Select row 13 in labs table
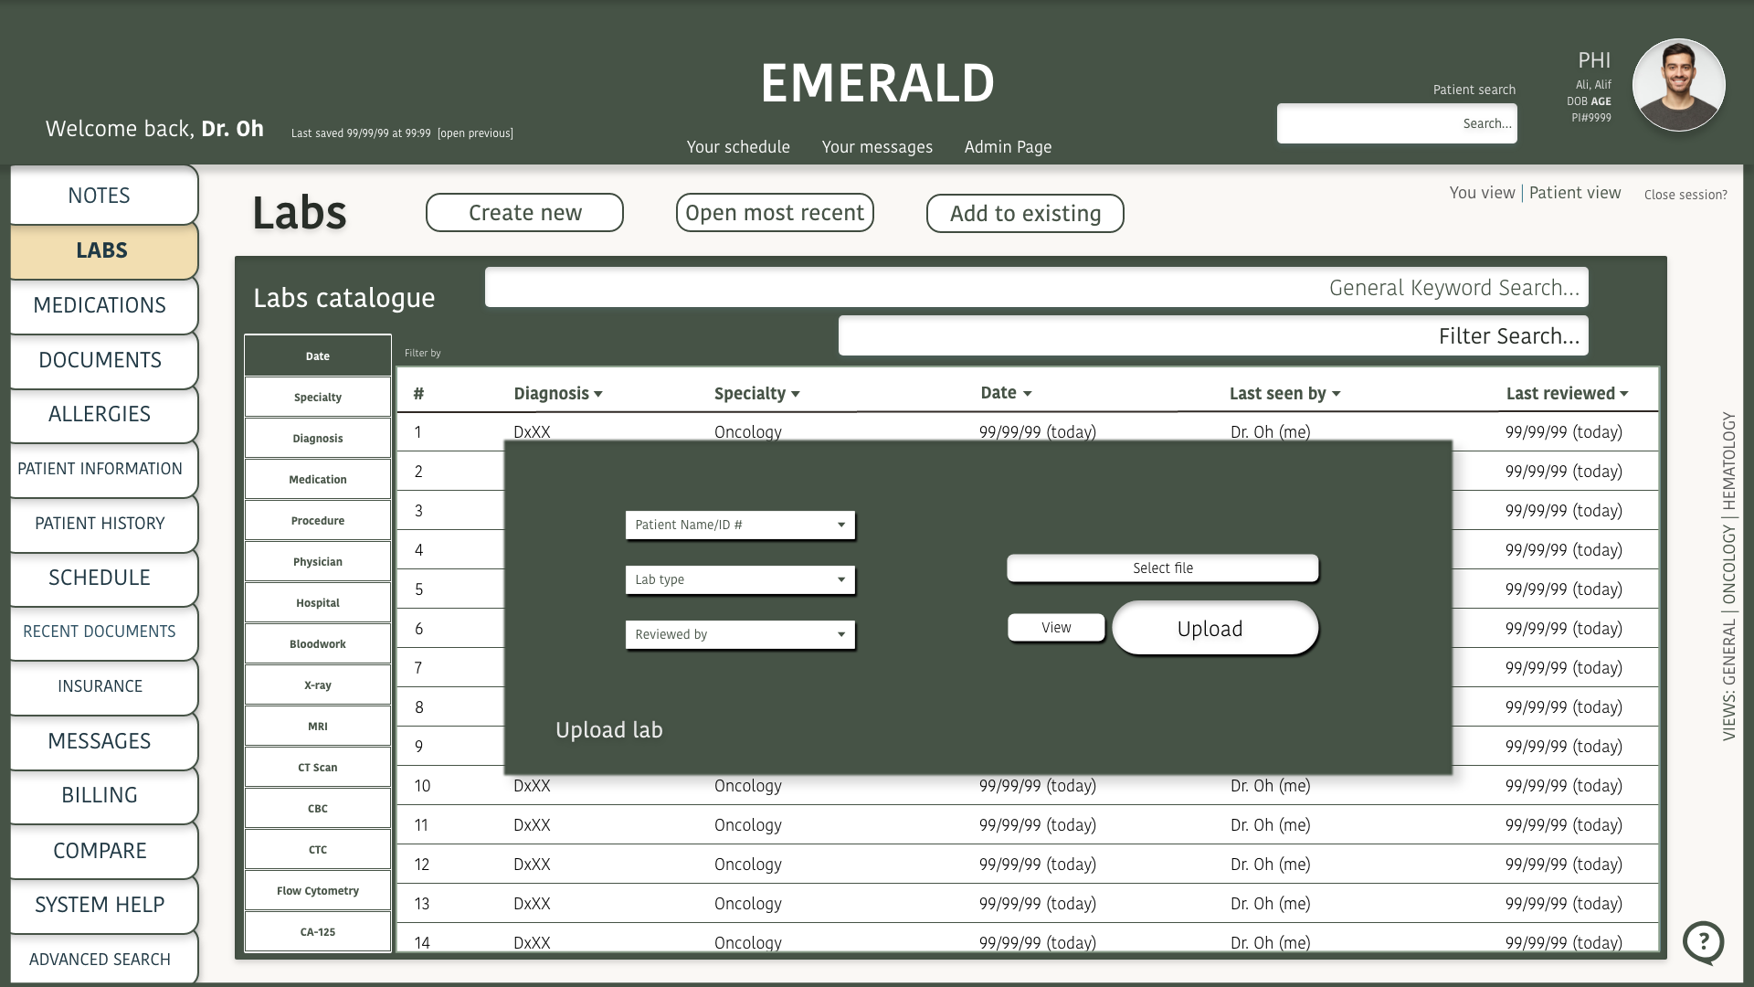Image resolution: width=1754 pixels, height=987 pixels. click(1028, 903)
